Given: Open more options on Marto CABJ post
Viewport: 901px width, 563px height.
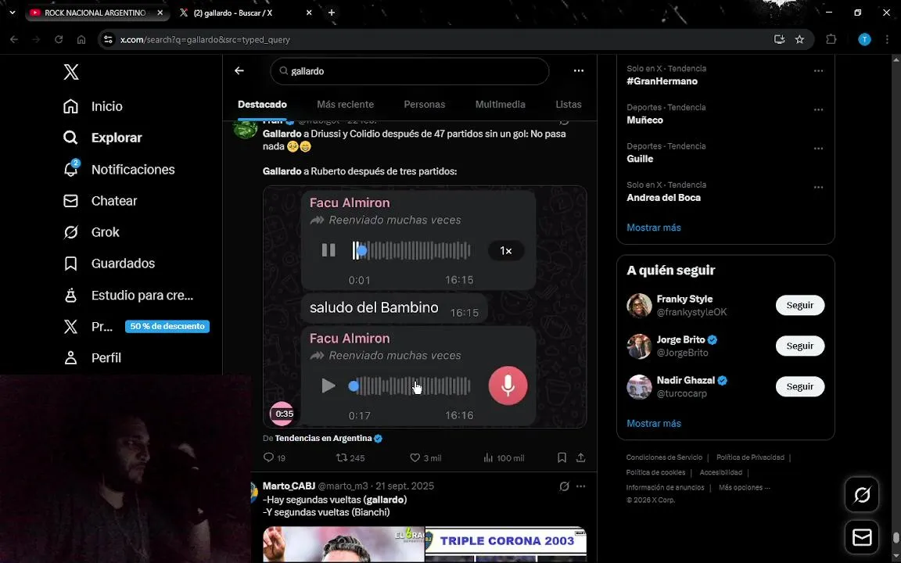Looking at the screenshot, I should tap(581, 486).
